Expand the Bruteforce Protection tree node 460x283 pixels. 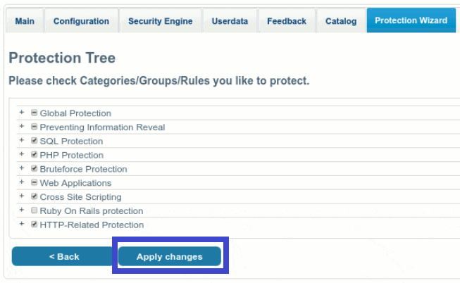(22, 169)
